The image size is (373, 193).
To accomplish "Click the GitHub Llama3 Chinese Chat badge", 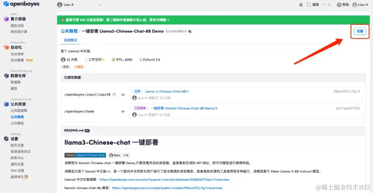I will [x=85, y=155].
